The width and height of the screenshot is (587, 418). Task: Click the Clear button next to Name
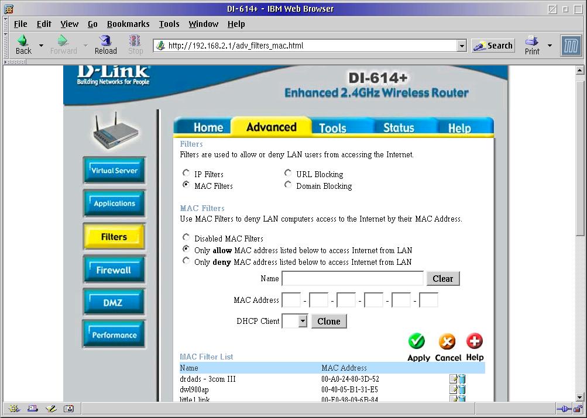(x=443, y=278)
